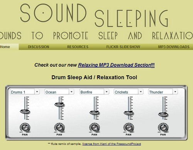
Task: Click the Thunder volume slider handle
Action: [163, 114]
